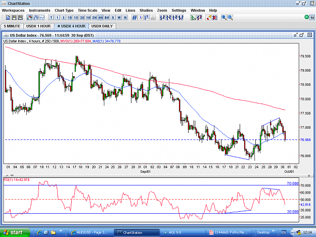
Task: Click the clock icon next to grid
Action: coord(141,18)
